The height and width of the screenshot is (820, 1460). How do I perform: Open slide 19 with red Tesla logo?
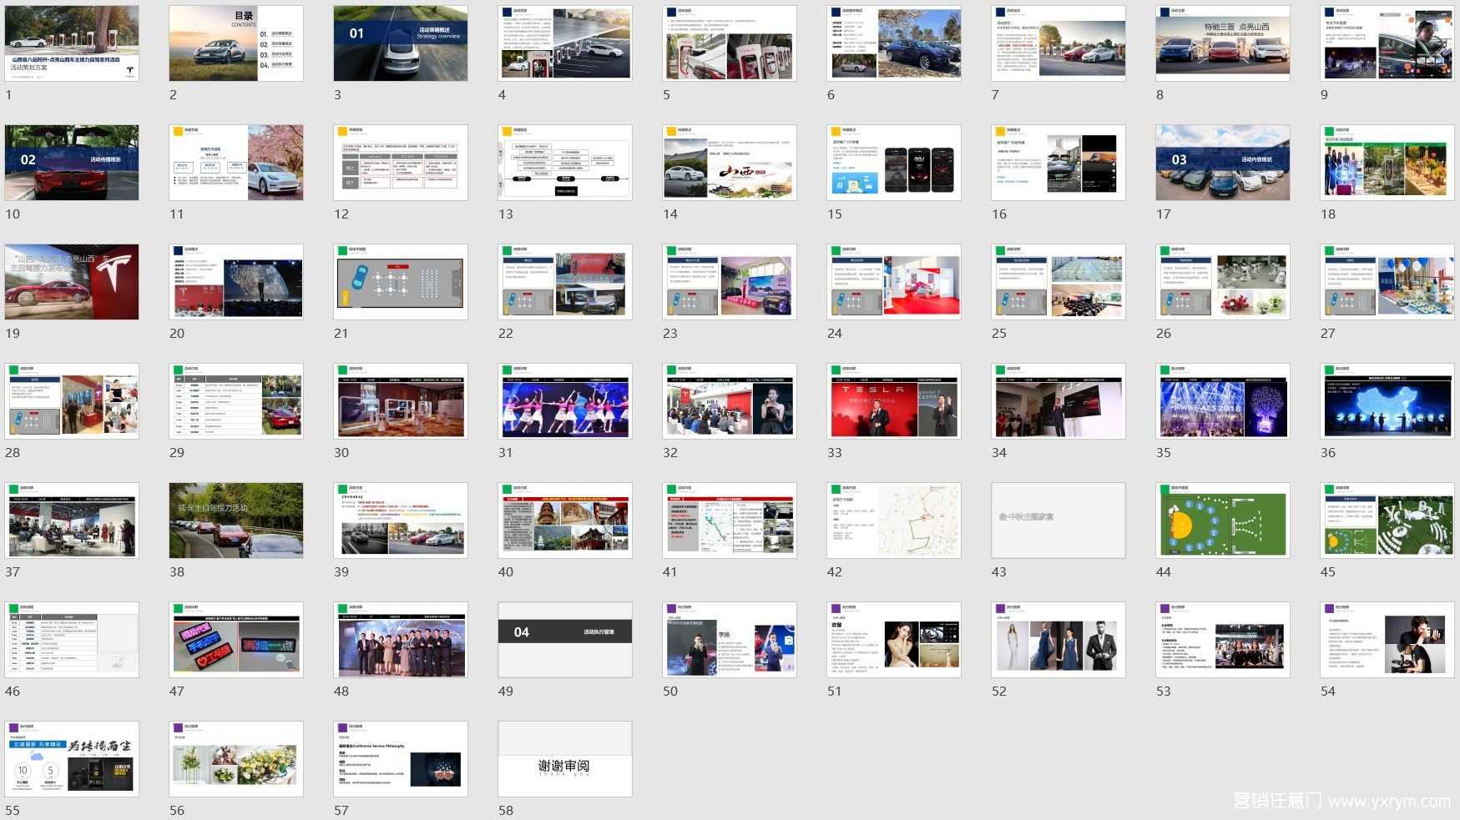[x=72, y=282]
